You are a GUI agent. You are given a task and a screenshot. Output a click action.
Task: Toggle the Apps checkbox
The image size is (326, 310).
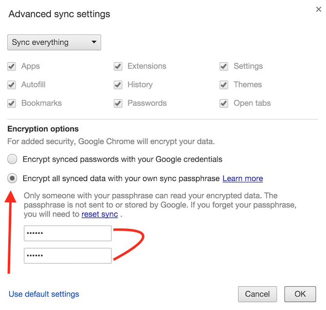[12, 66]
